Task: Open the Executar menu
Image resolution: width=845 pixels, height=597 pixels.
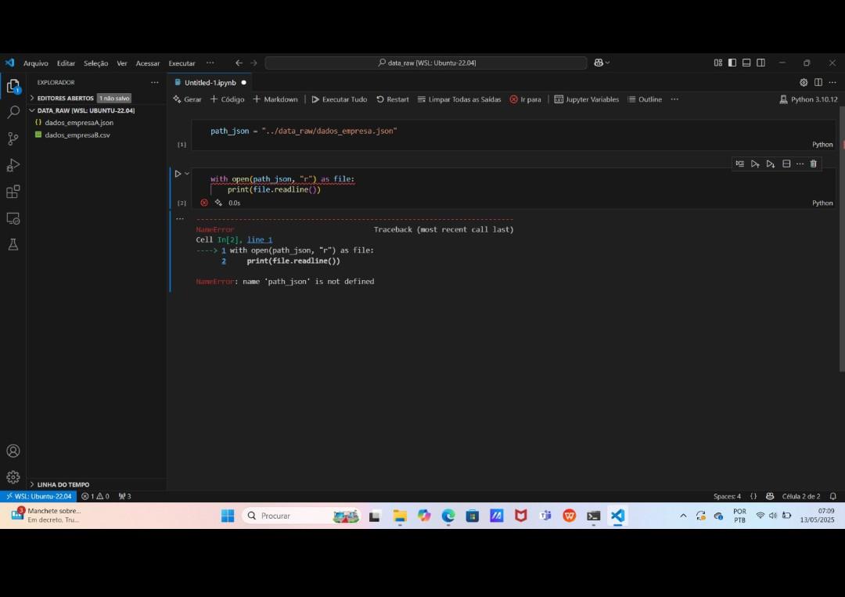Action: click(182, 63)
